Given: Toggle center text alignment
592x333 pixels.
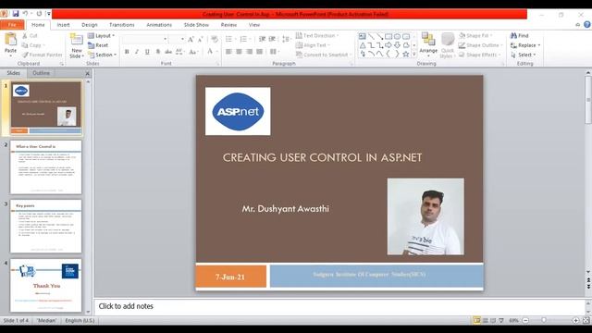Looking at the screenshot, I should click(x=239, y=52).
